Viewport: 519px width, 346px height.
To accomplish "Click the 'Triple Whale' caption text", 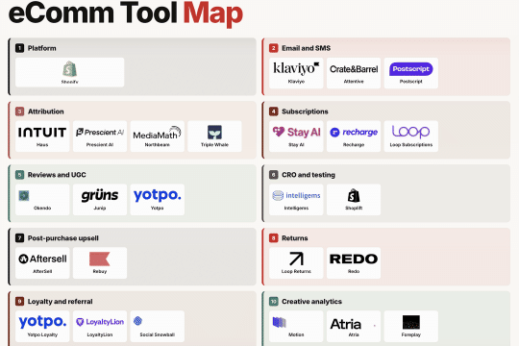I will click(214, 145).
